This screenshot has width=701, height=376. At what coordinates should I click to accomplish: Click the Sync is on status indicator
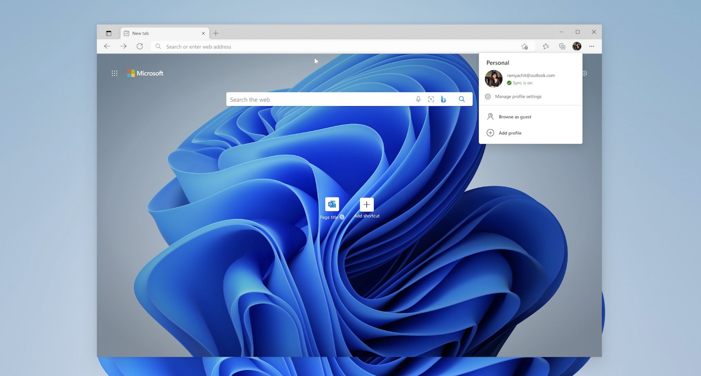(520, 83)
